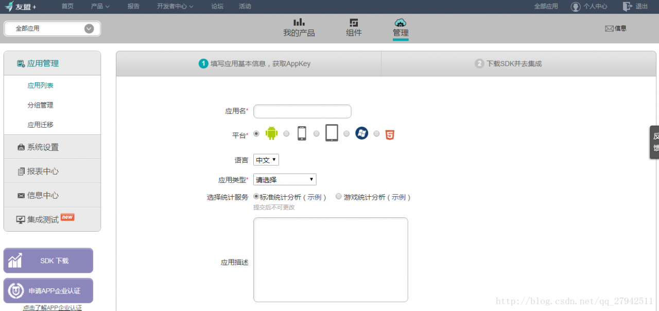The image size is (659, 311).
Task: Click the iPad tablet platform icon
Action: click(x=332, y=133)
